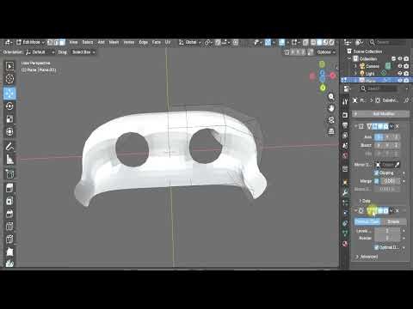Viewport: 413px width, 309px height.
Task: Open the Add menu
Action: 102,42
